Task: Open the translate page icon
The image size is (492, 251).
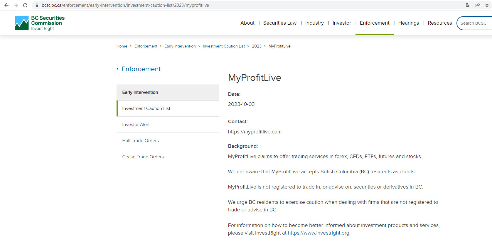Action: [468, 5]
